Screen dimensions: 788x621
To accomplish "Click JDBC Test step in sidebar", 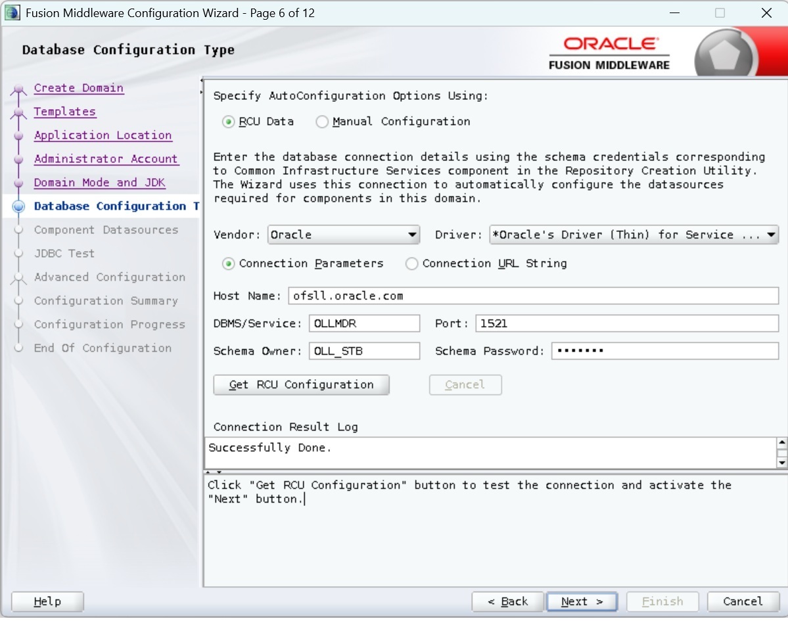I will coord(64,254).
